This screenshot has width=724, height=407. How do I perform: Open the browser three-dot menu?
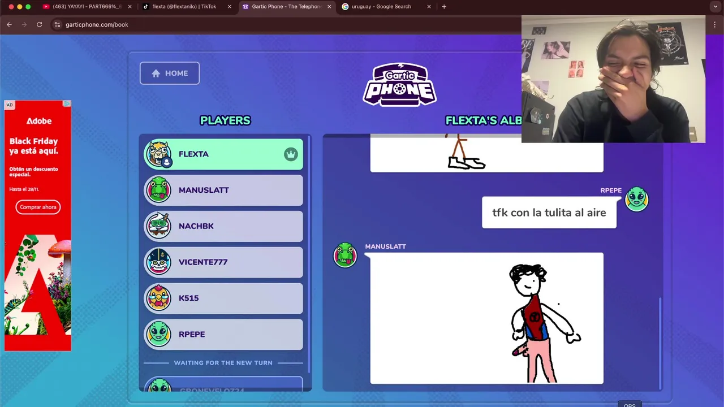(x=715, y=25)
